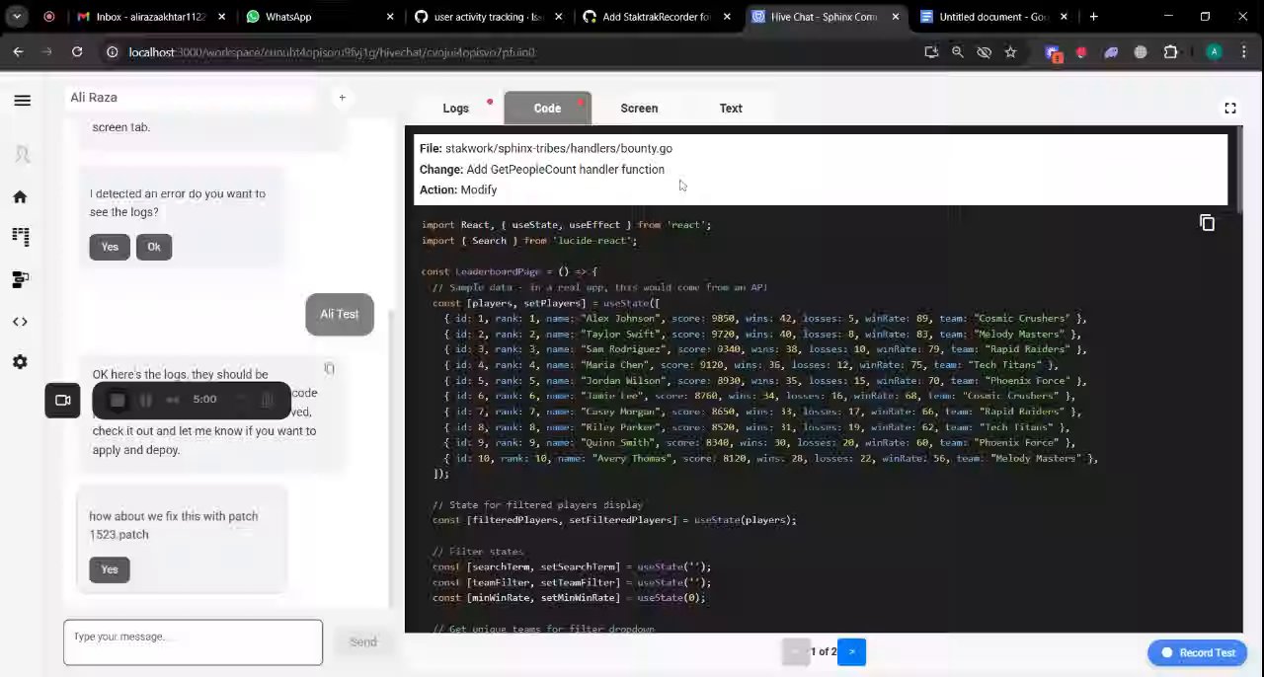Click the camera icon on recorder overlay
Screen dimensions: 1264x677
pos(62,400)
